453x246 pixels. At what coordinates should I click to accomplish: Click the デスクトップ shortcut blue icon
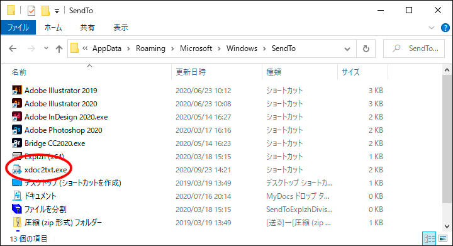tap(17, 182)
